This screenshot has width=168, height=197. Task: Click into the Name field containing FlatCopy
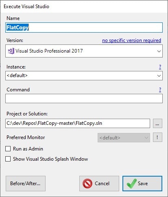point(84,28)
